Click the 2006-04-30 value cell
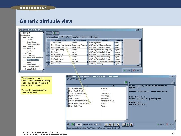 point(113,88)
